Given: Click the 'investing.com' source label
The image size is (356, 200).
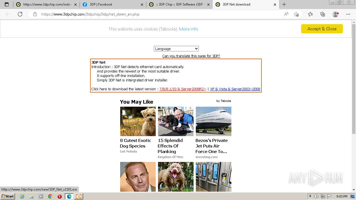Looking at the screenshot, I should (x=206, y=157).
